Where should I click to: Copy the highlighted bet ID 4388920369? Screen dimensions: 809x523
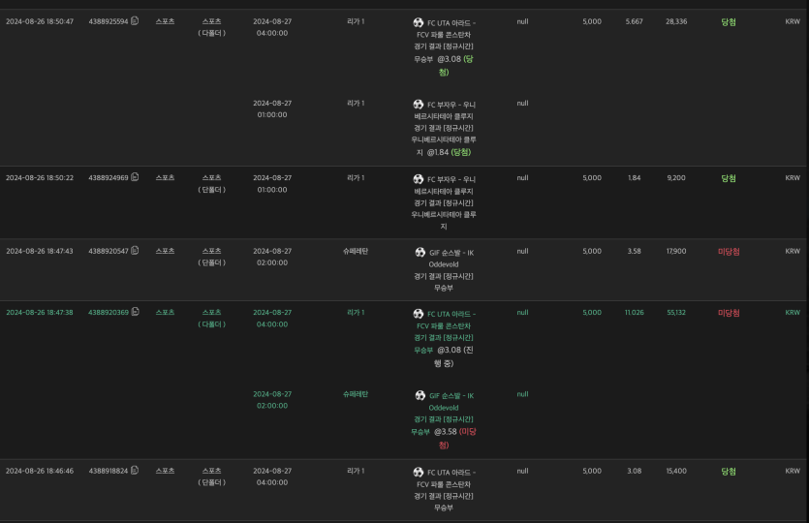point(135,312)
